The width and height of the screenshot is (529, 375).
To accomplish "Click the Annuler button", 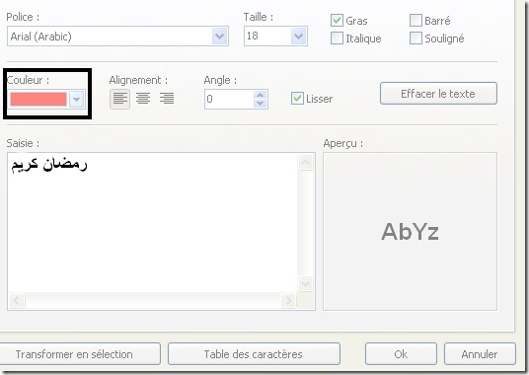I will point(480,354).
